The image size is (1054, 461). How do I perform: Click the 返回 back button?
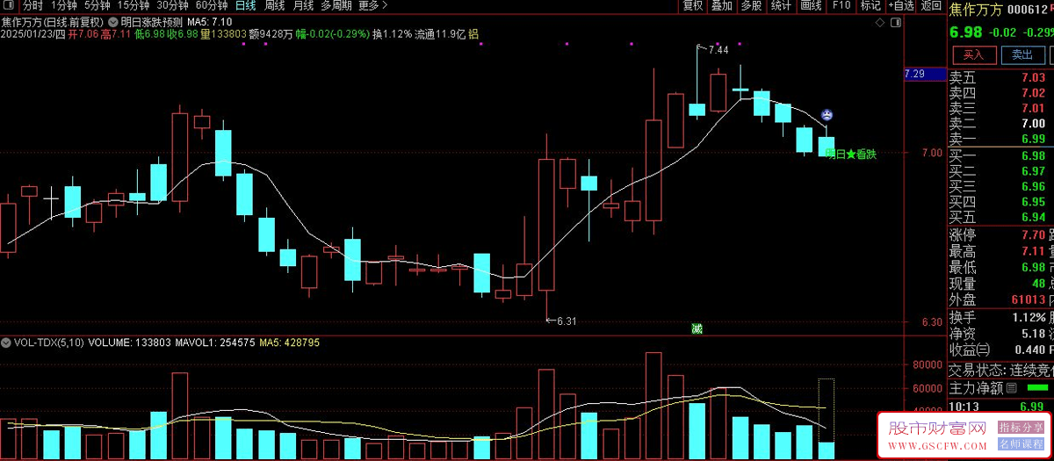point(931,5)
